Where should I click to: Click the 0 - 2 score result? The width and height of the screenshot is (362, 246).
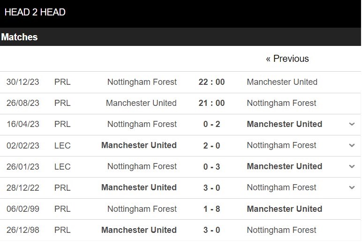(211, 124)
